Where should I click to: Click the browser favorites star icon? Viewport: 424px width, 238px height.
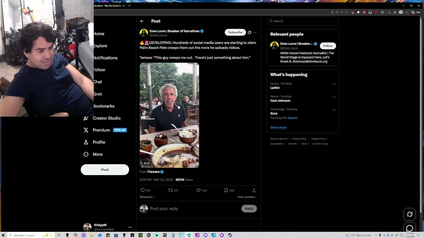tap(346, 12)
